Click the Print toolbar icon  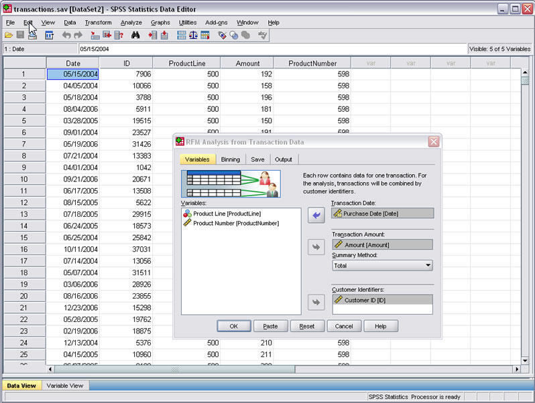pyautogui.click(x=32, y=35)
